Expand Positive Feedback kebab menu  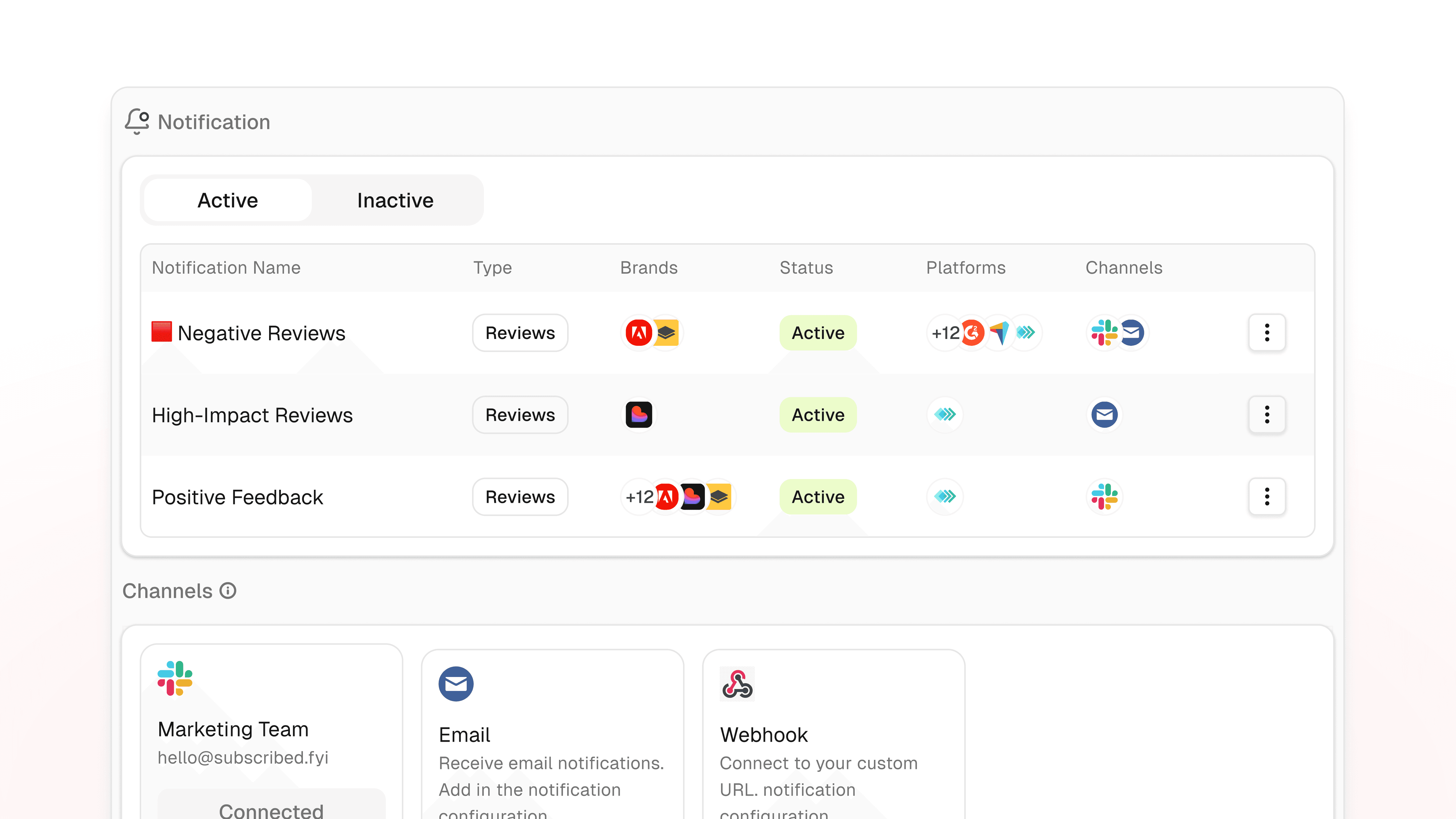click(1267, 496)
